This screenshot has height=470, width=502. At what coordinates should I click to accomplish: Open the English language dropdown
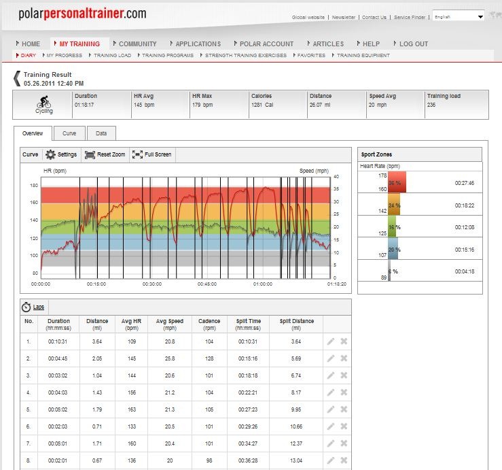[x=458, y=16]
